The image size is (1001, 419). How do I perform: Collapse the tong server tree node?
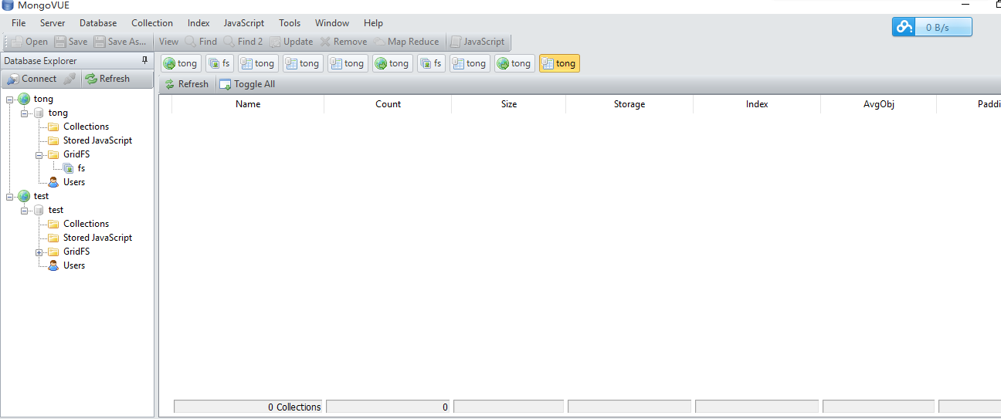pyautogui.click(x=9, y=99)
